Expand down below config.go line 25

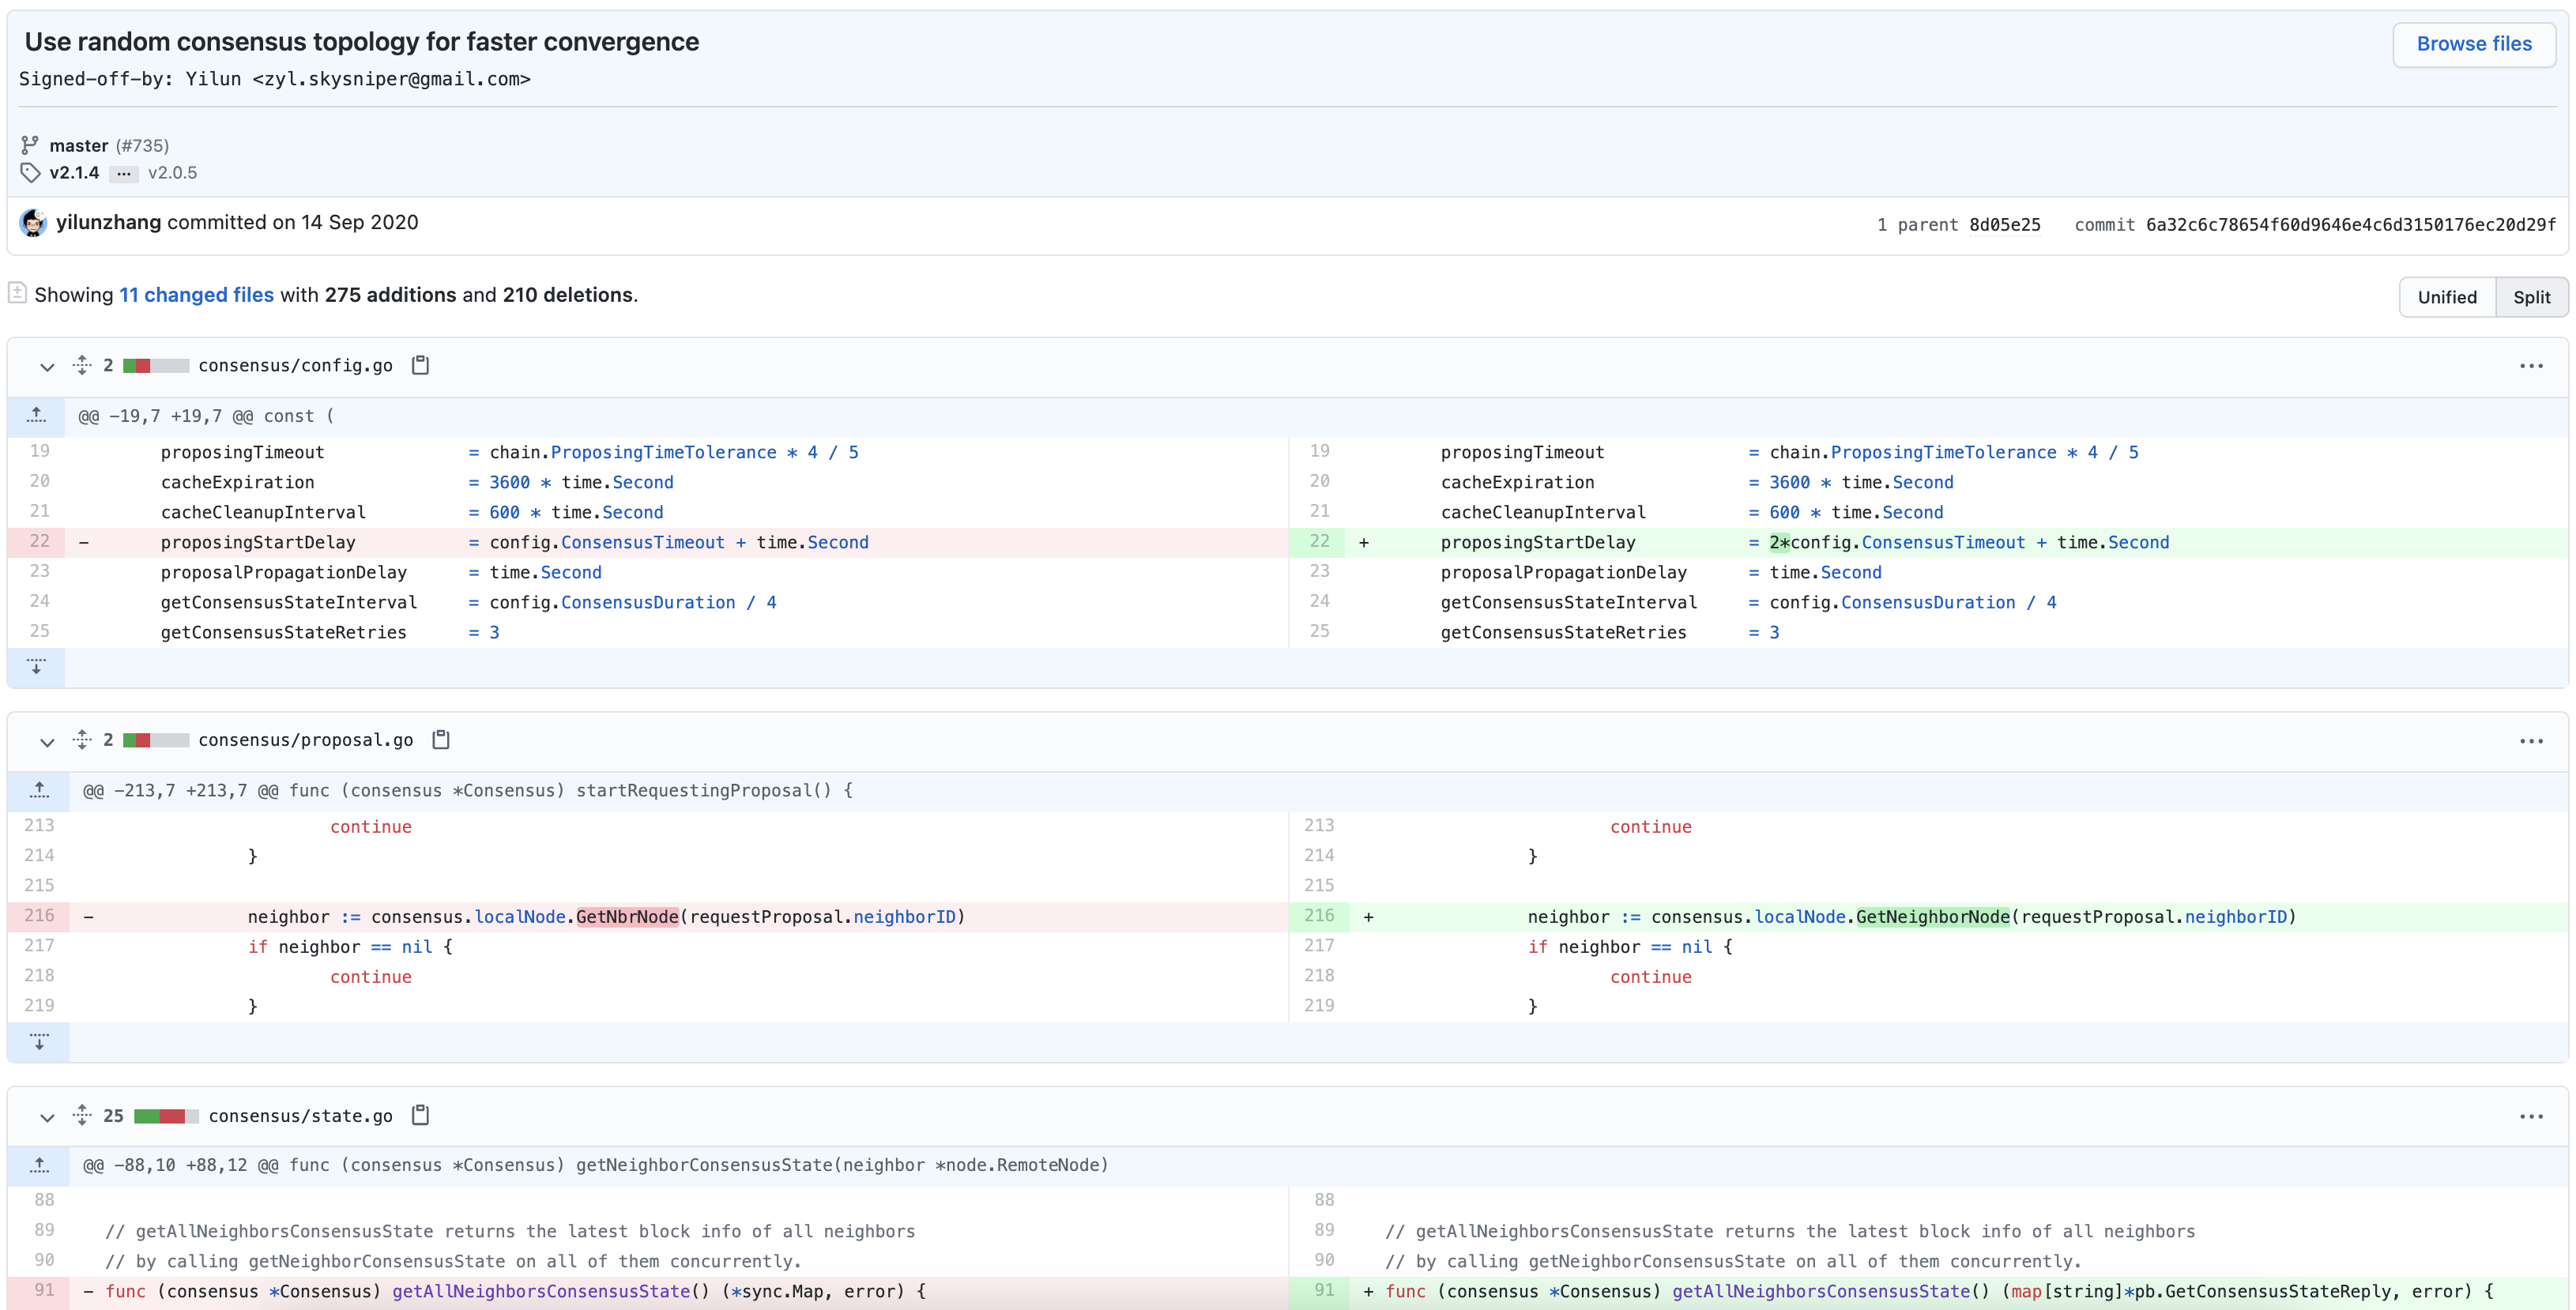click(36, 667)
